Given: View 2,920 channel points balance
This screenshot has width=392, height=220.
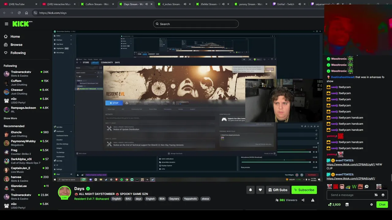Looking at the screenshot, I should click(334, 204).
